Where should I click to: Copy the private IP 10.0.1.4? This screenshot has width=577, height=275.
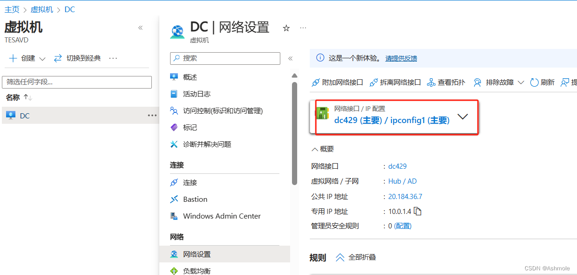(x=418, y=211)
